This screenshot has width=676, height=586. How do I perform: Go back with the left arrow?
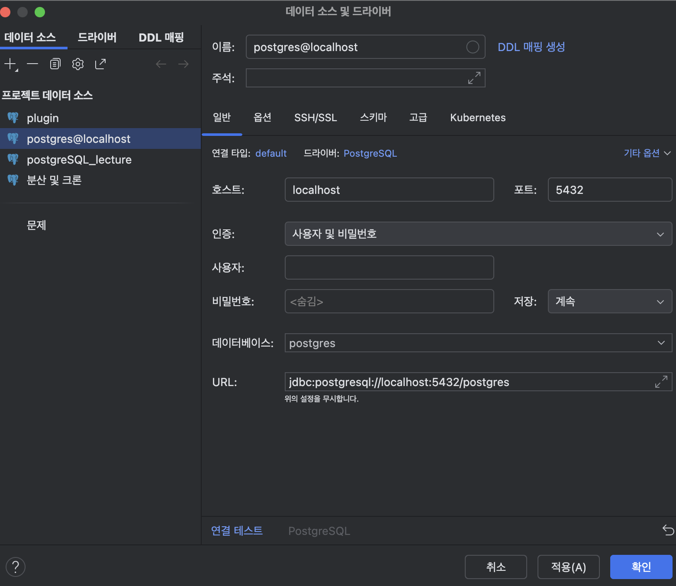click(x=161, y=64)
